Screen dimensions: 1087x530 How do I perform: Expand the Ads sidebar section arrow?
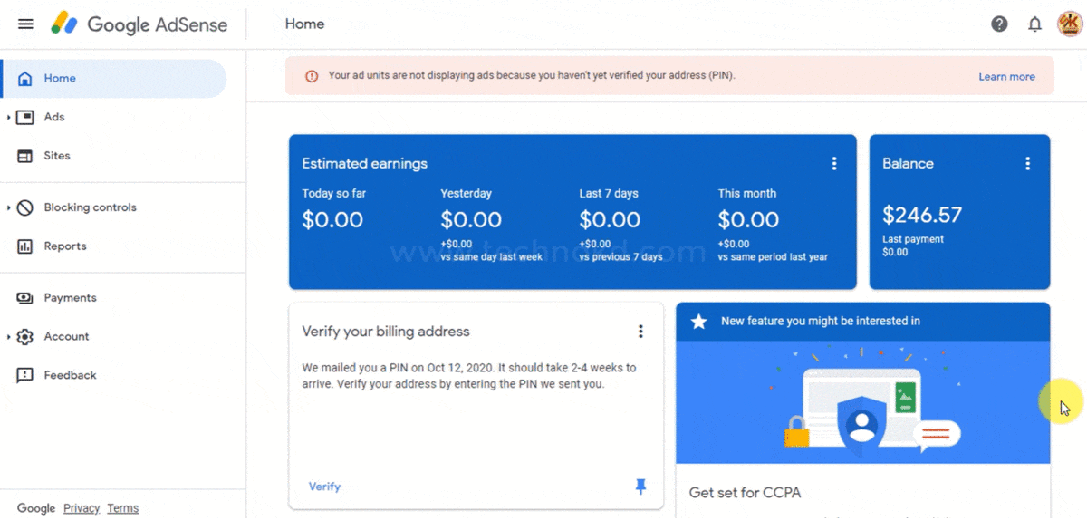pos(8,117)
